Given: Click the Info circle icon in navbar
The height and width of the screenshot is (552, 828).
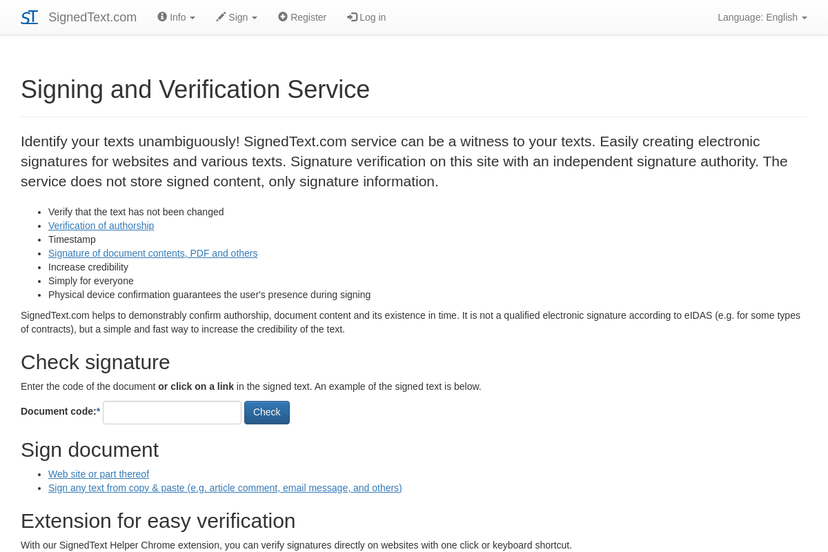Looking at the screenshot, I should pyautogui.click(x=162, y=17).
